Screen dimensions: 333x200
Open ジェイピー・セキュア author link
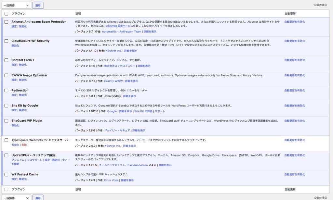pos(117,131)
